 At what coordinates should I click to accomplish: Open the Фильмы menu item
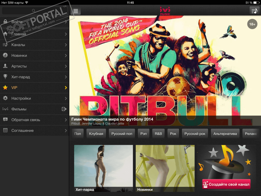35,109
